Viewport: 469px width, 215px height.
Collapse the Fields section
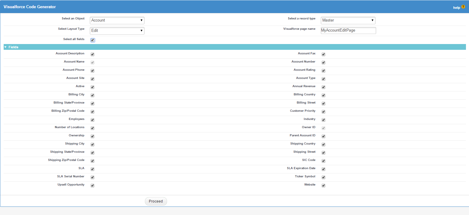[5, 47]
